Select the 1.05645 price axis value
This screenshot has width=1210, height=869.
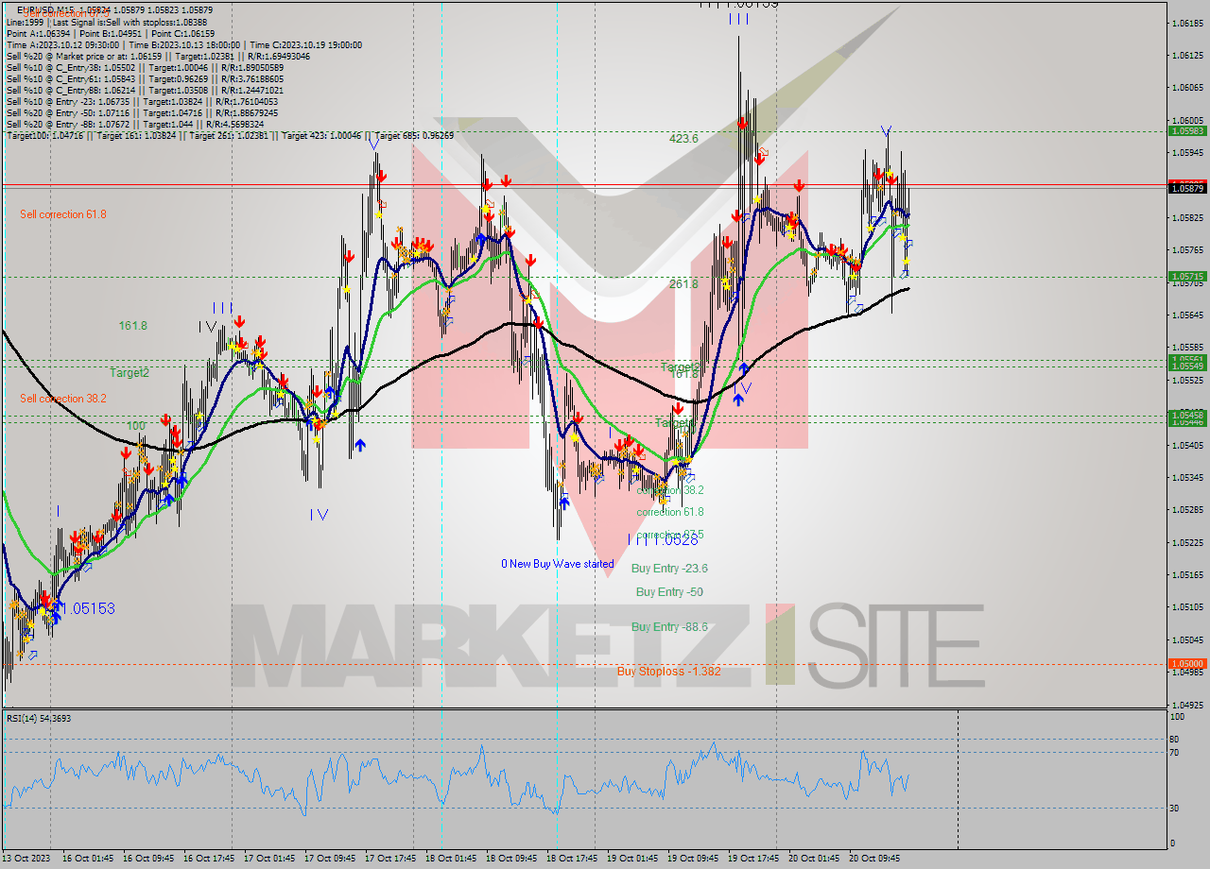[x=1186, y=315]
